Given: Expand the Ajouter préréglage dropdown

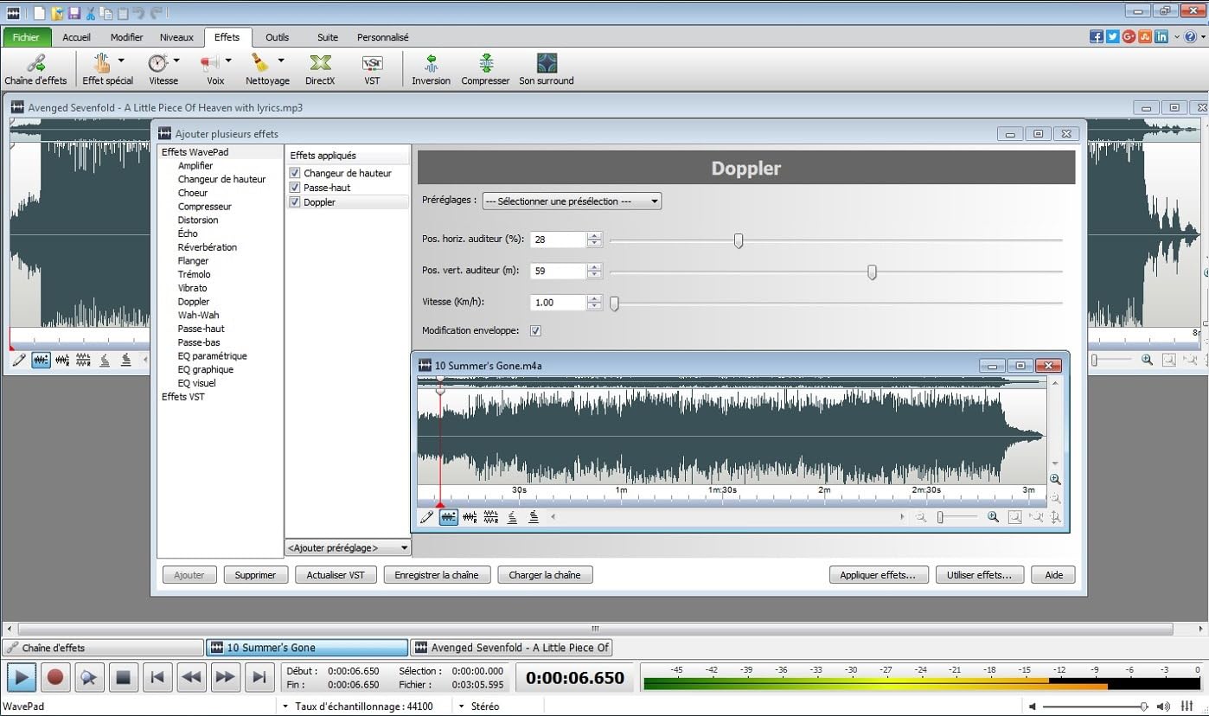Looking at the screenshot, I should (x=348, y=547).
